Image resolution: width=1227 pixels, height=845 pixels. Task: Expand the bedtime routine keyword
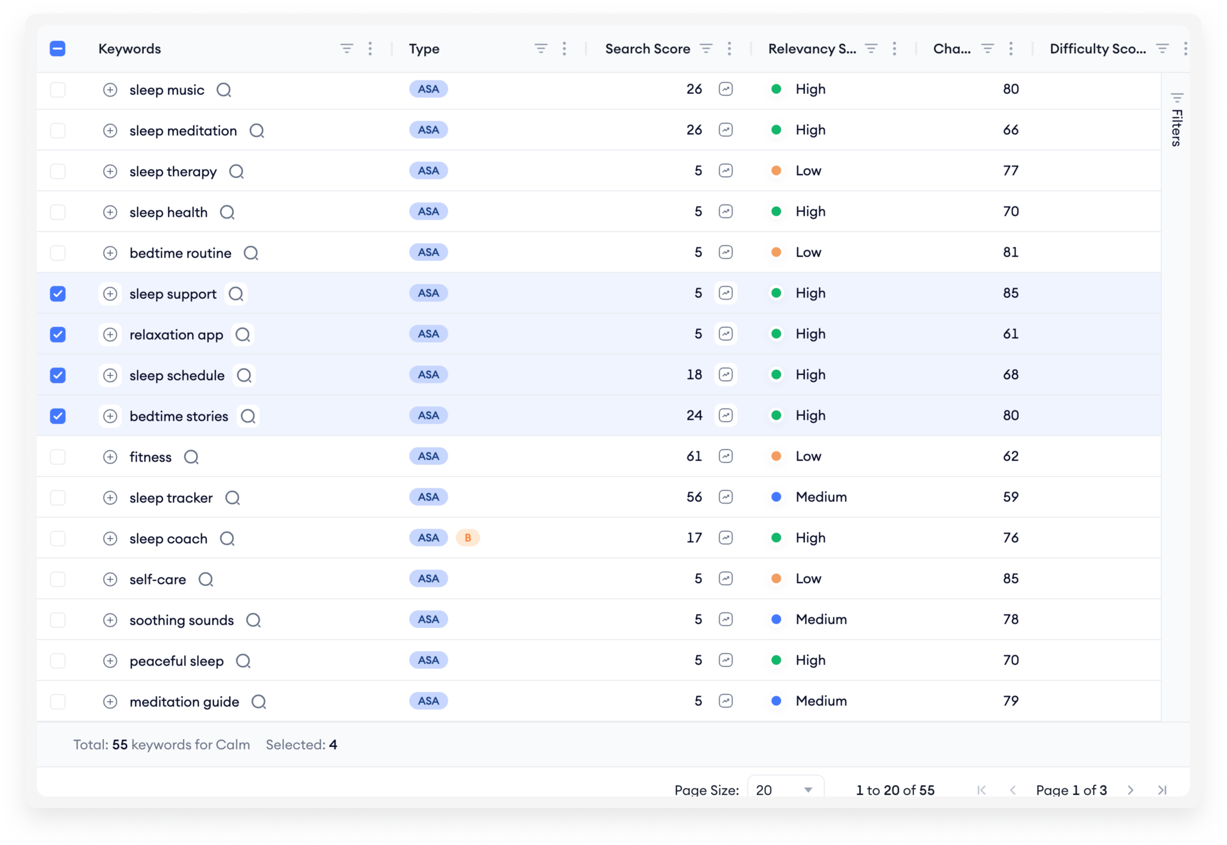pyautogui.click(x=110, y=253)
